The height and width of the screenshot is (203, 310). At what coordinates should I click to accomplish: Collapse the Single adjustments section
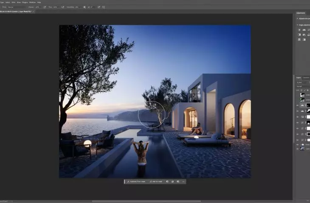coord(297,25)
